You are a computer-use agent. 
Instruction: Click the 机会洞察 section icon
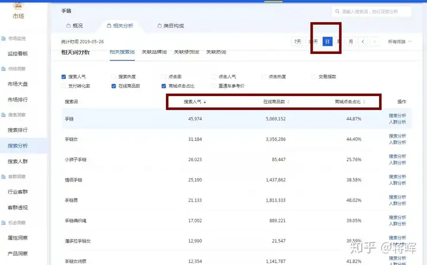4,223
